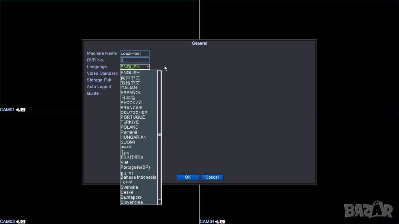Click the CAM01 recording status icon

coord(23,110)
